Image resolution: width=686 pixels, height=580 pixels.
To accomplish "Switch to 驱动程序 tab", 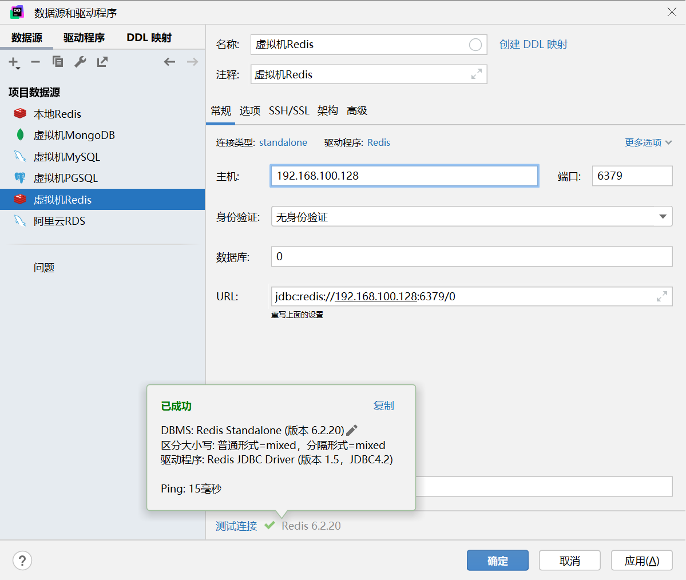I will click(x=84, y=38).
